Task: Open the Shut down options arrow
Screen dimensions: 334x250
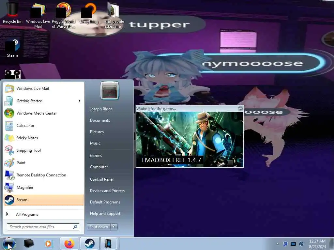Action: pos(114,227)
